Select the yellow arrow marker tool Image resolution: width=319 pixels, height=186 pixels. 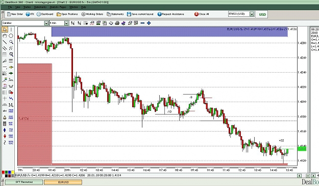(x=11, y=67)
